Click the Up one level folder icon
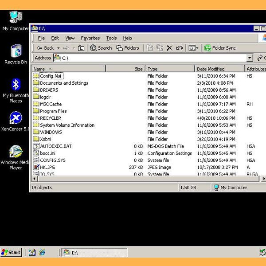 (81, 48)
